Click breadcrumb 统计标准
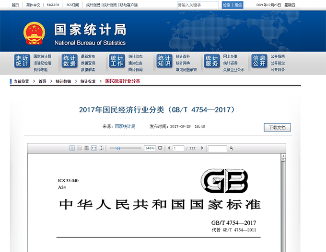 click(88, 81)
